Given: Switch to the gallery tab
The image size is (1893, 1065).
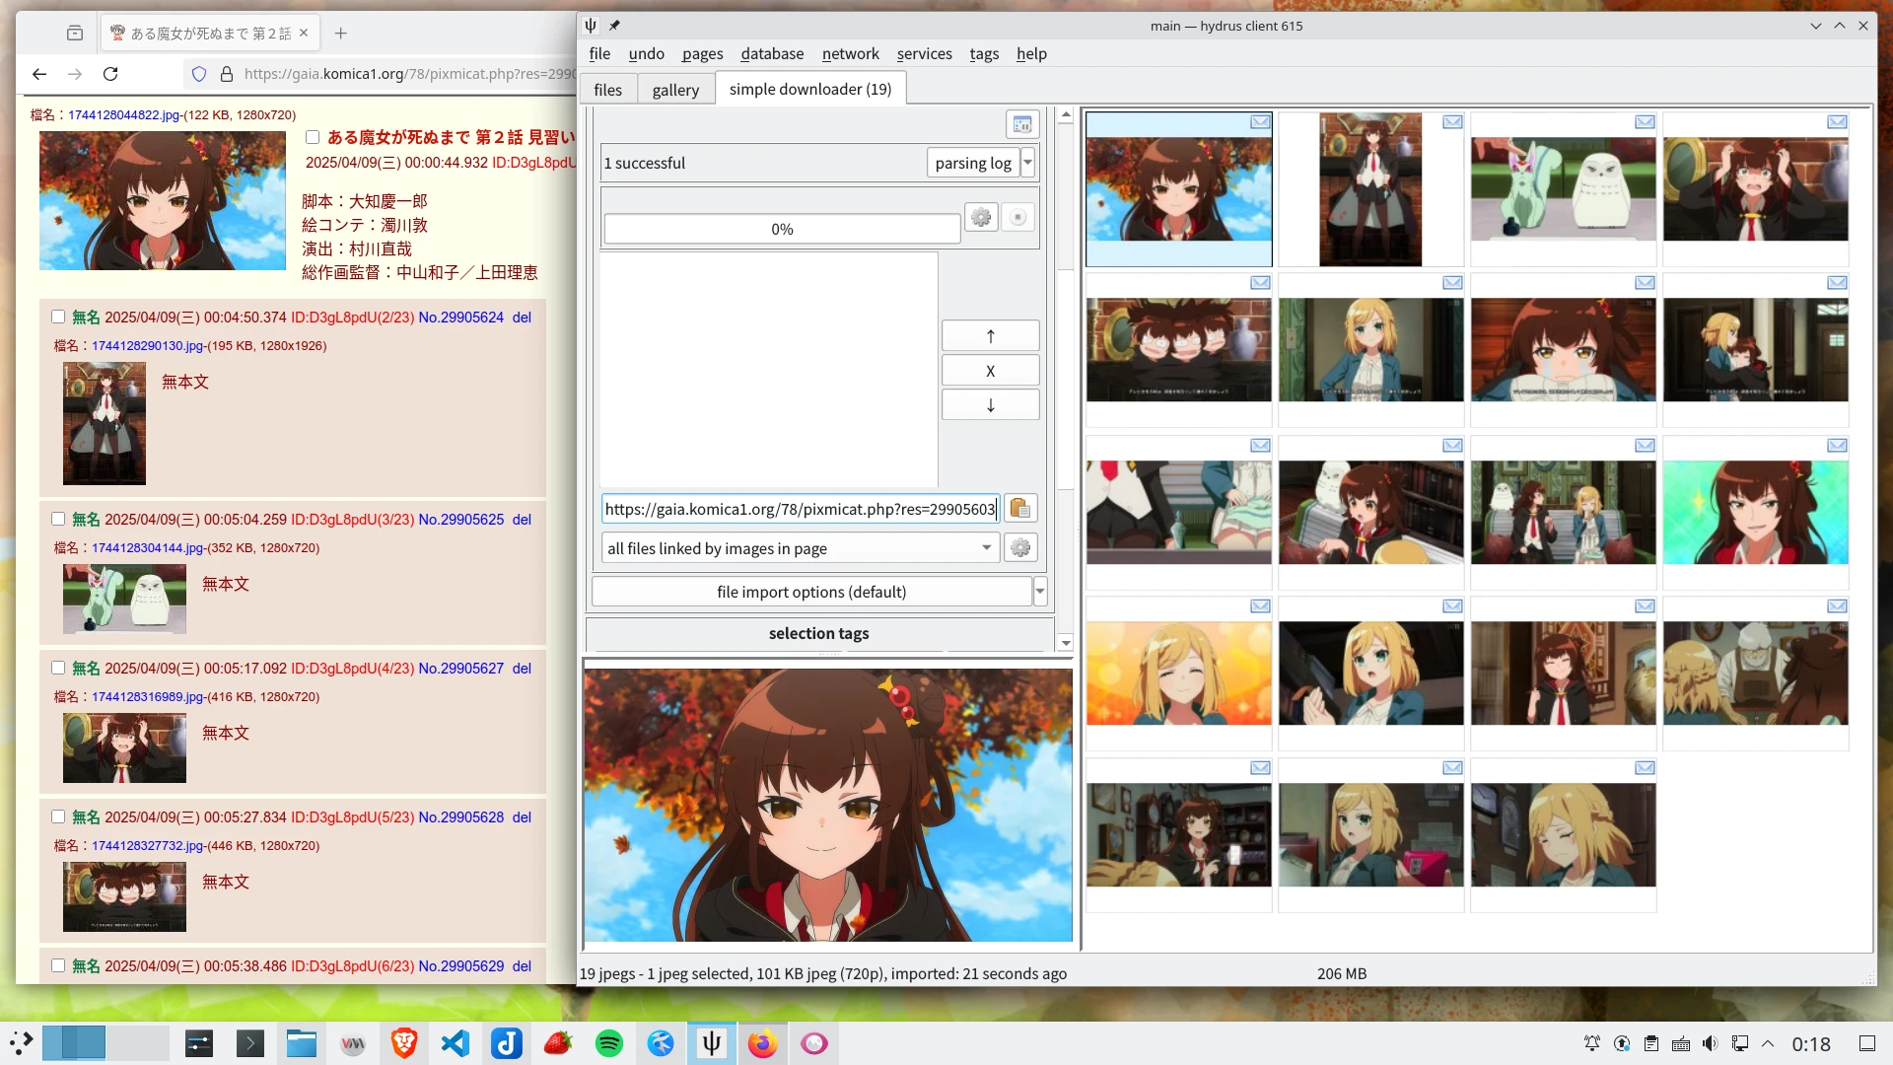Looking at the screenshot, I should pyautogui.click(x=675, y=90).
